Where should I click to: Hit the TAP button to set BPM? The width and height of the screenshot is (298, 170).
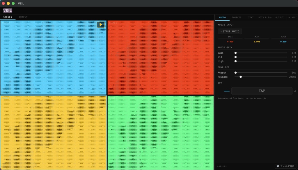point(261,91)
